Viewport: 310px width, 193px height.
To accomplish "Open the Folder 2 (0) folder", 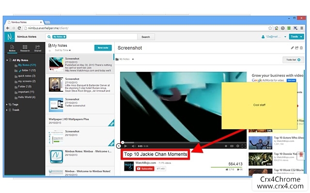I will point(25,86).
